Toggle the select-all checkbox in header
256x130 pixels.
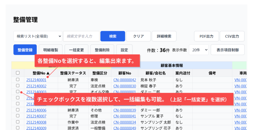pos(18,73)
